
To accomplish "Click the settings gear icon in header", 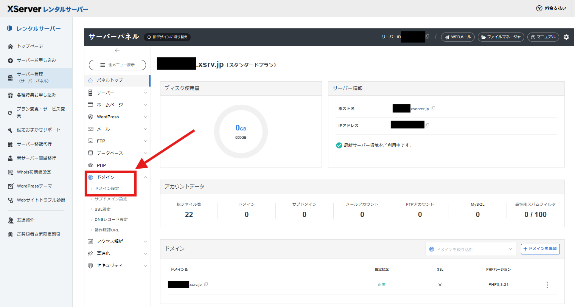I will [566, 37].
